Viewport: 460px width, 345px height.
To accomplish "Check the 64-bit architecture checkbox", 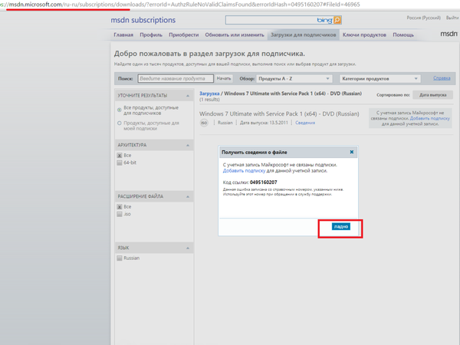I will pos(120,163).
